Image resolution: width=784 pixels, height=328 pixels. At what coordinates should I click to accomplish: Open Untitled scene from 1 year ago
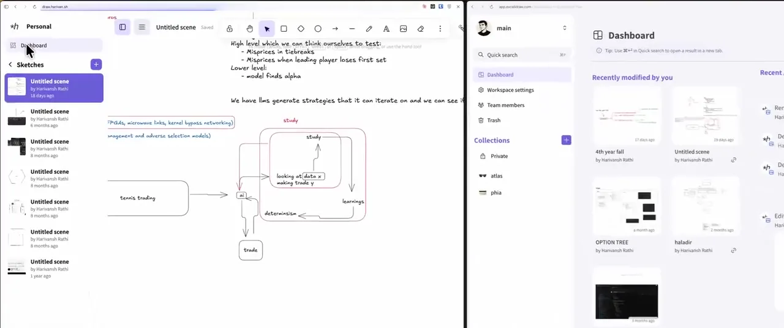[54, 269]
